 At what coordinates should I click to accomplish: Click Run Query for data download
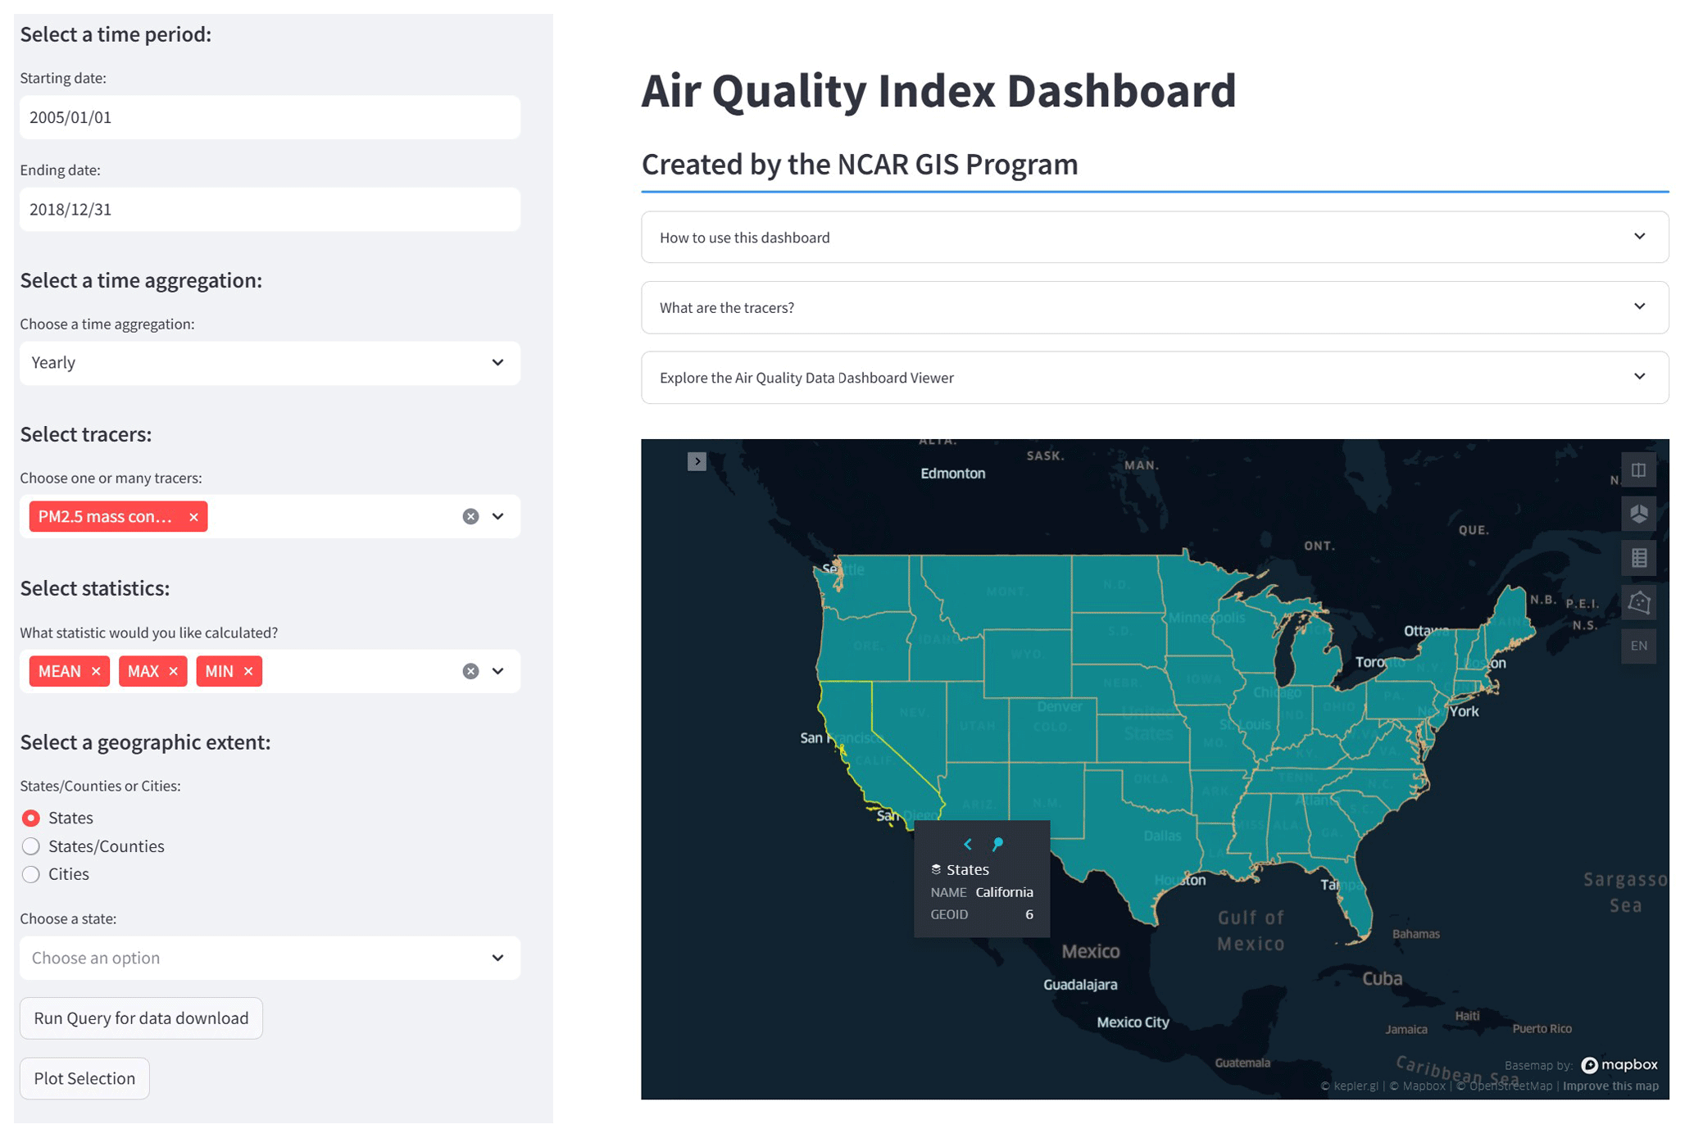coord(141,1018)
